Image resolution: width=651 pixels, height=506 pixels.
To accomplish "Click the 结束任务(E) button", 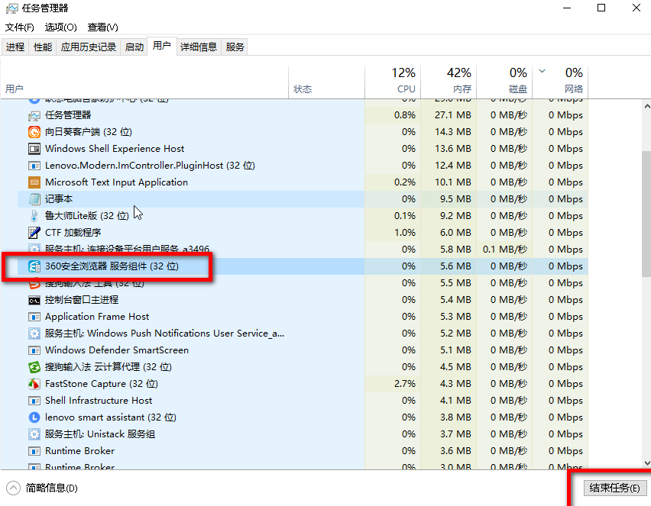I will coord(614,488).
